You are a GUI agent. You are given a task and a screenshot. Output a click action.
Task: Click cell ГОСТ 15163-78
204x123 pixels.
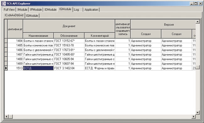point(69,45)
